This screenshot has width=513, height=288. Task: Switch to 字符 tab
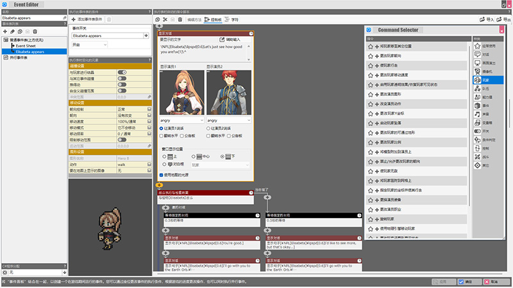pyautogui.click(x=235, y=20)
